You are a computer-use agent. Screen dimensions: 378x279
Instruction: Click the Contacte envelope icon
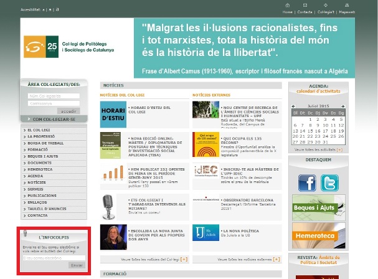pyautogui.click(x=305, y=6)
